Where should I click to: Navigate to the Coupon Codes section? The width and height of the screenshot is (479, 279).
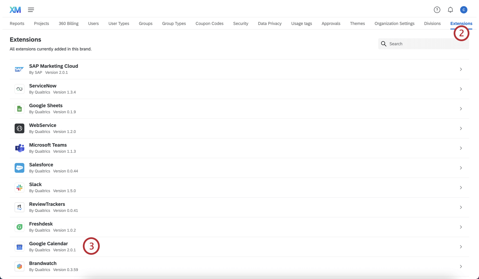pos(209,23)
